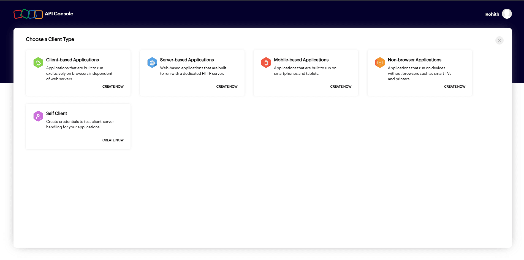Click the Zoho logo in header
This screenshot has width=524, height=260.
(28, 14)
